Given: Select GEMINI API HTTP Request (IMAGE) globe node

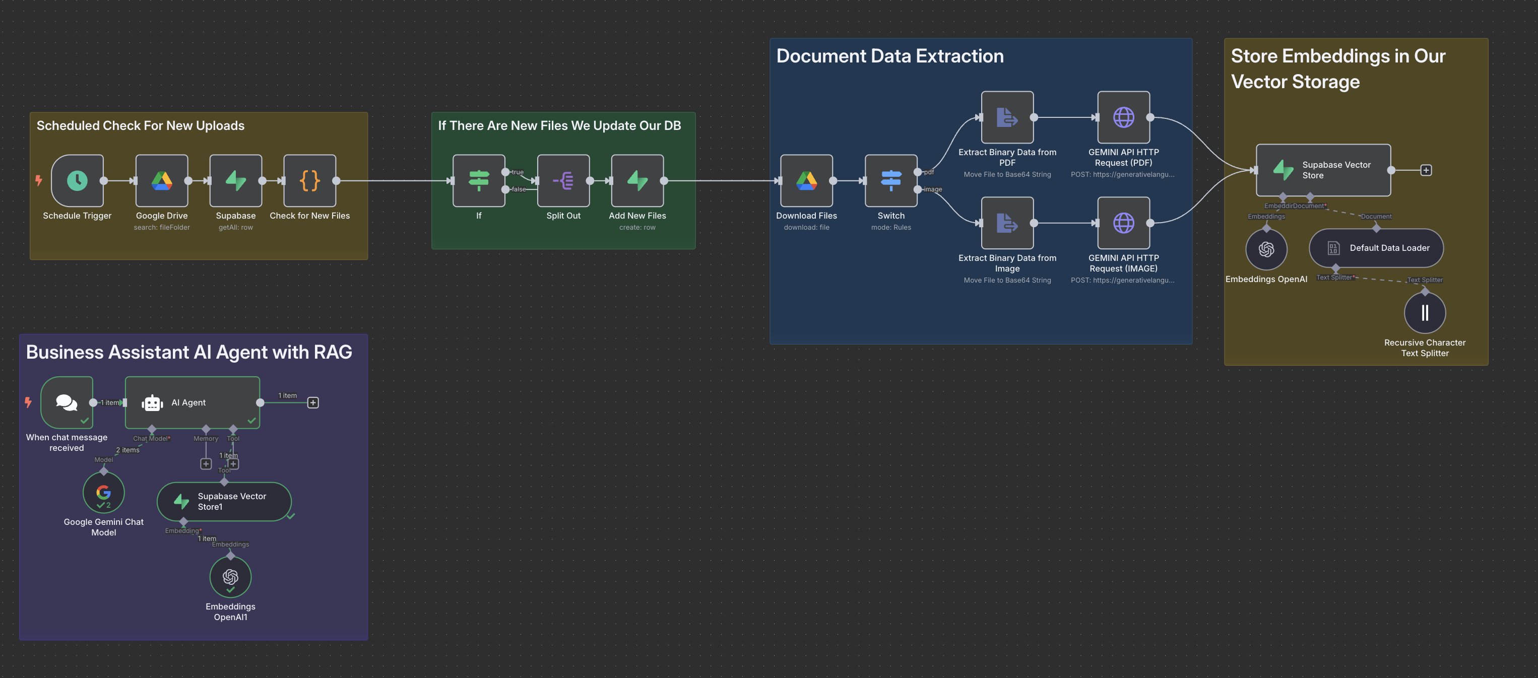Looking at the screenshot, I should click(x=1124, y=223).
